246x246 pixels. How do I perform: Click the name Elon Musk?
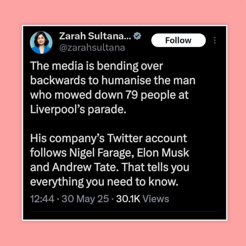pyautogui.click(x=163, y=153)
